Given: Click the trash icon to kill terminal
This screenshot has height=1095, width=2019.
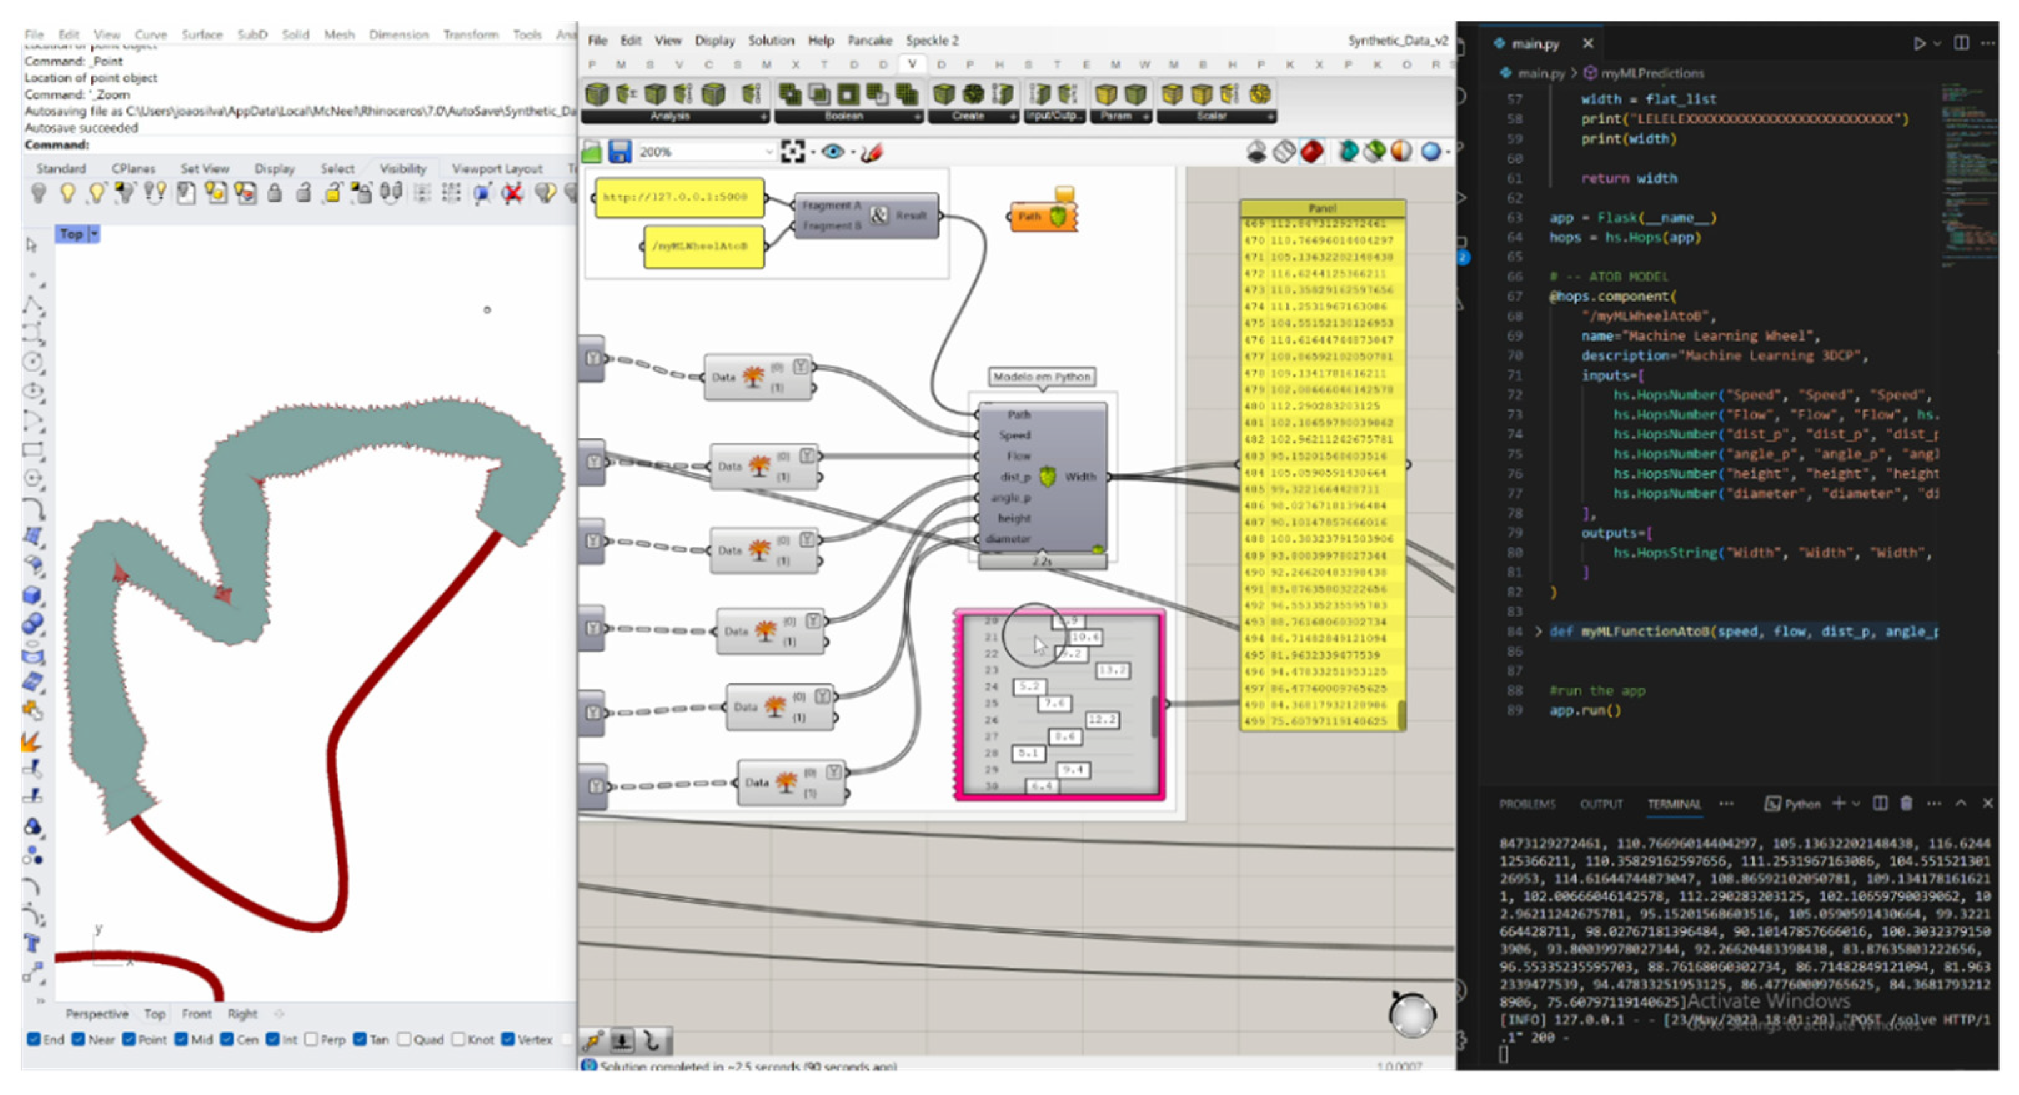Looking at the screenshot, I should pyautogui.click(x=1906, y=803).
